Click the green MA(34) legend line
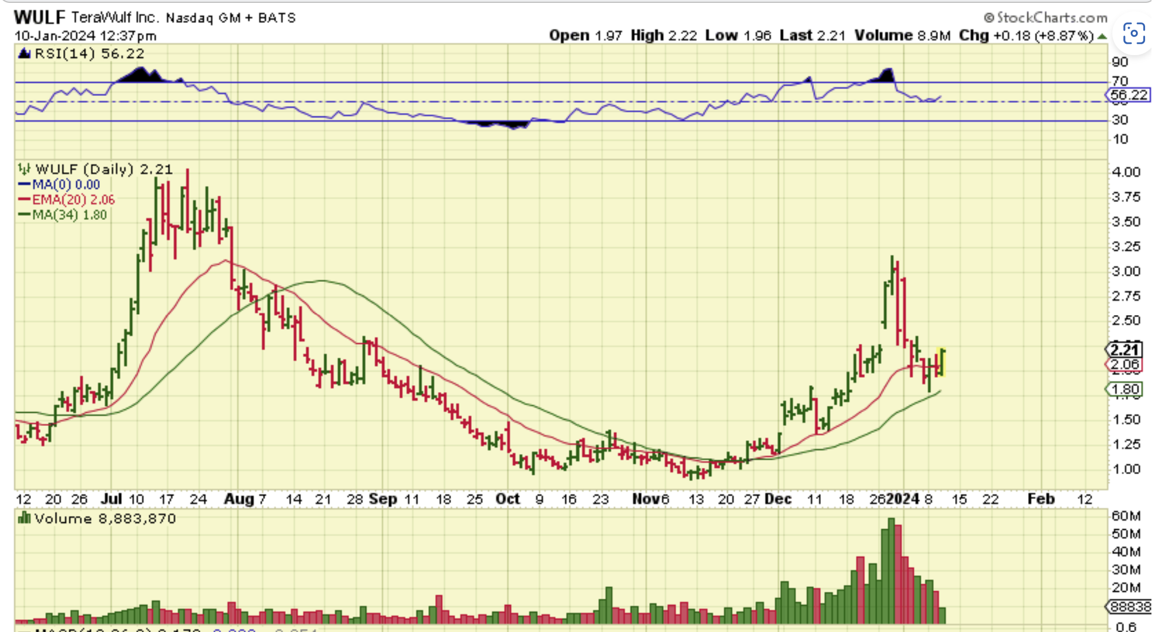Image resolution: width=1152 pixels, height=632 pixels. tap(24, 215)
